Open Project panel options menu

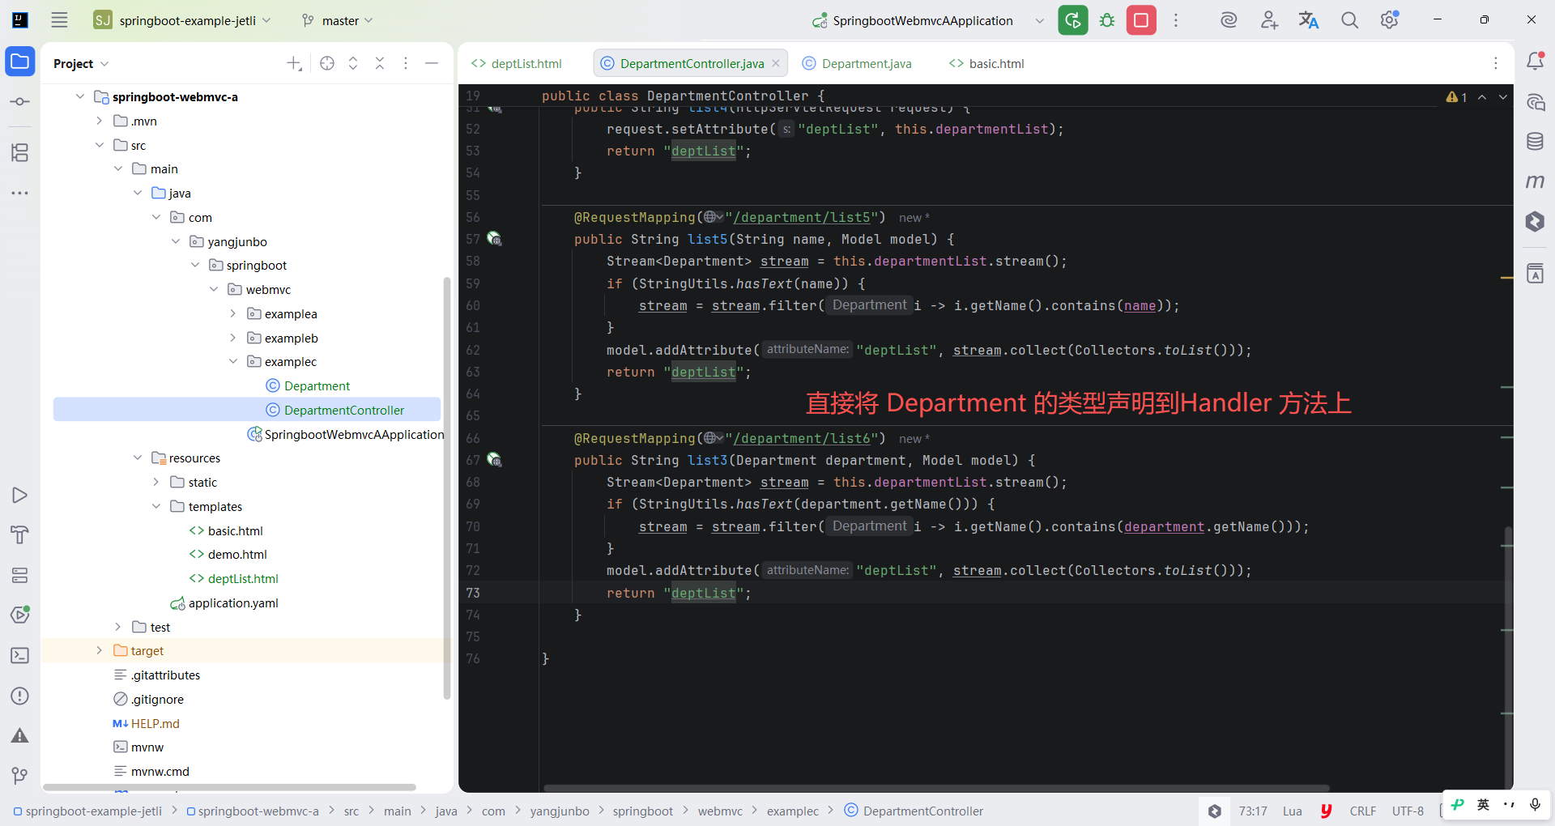[x=406, y=63]
